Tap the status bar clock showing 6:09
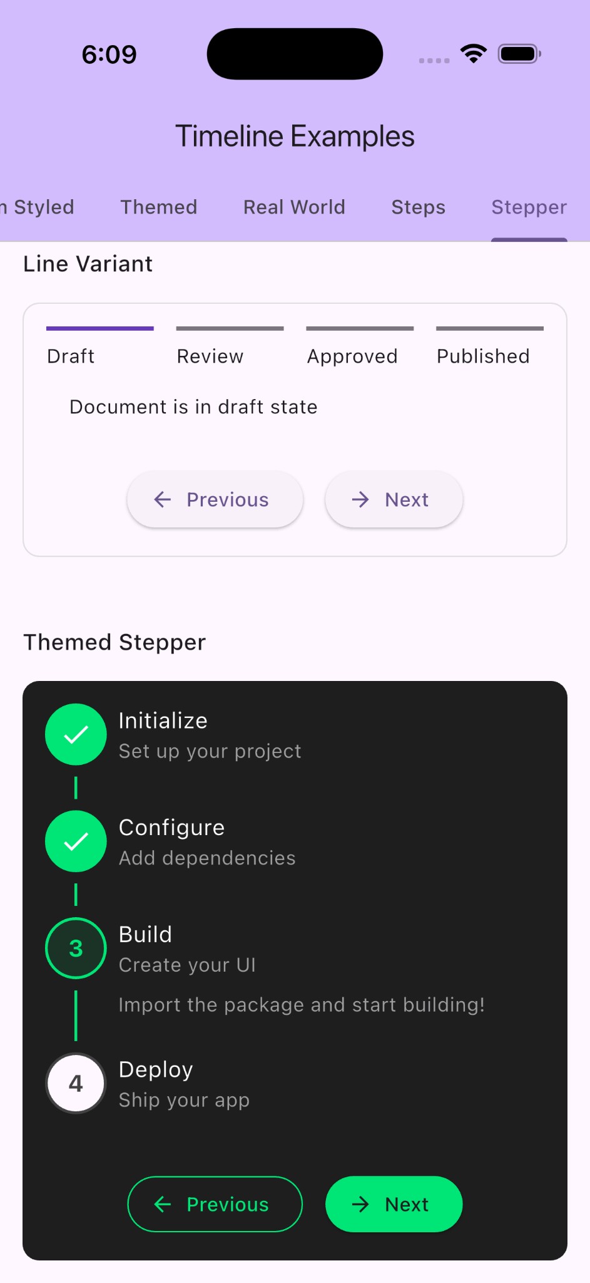Image resolution: width=590 pixels, height=1283 pixels. [109, 54]
